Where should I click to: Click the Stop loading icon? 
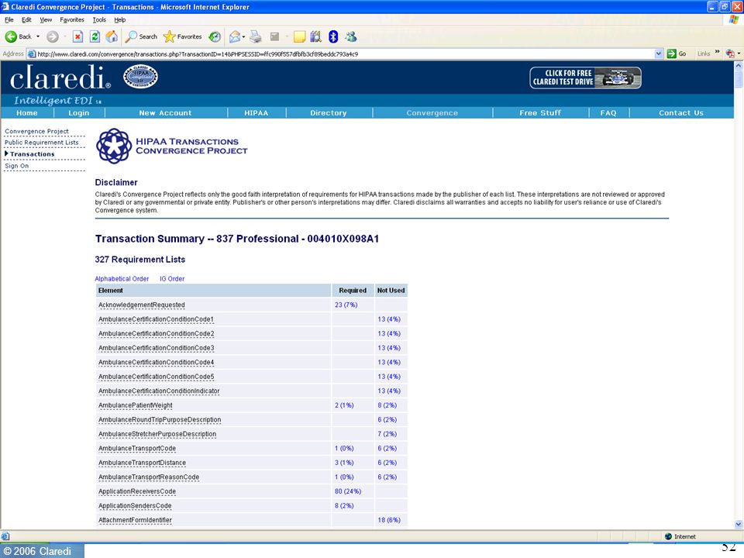[x=77, y=36]
